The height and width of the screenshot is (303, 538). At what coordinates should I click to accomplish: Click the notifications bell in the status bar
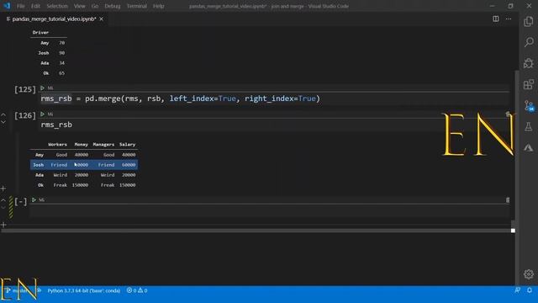[530, 290]
